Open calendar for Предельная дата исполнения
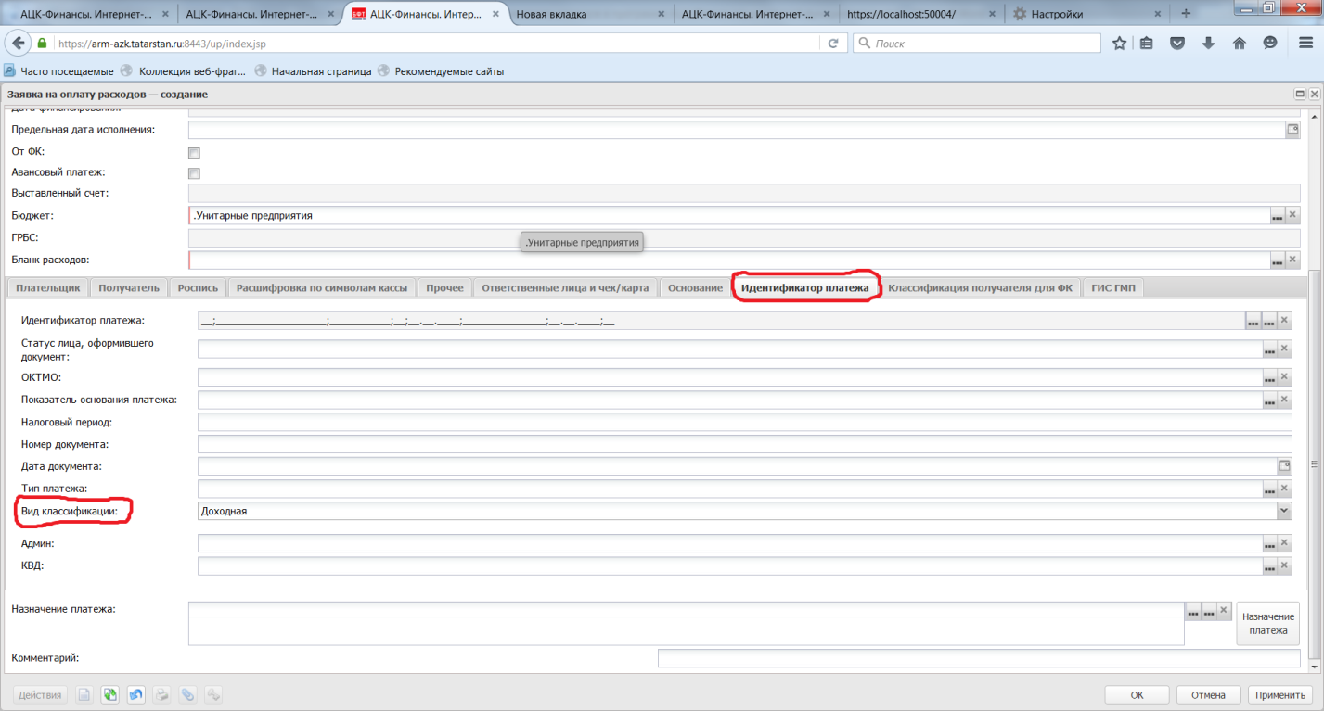This screenshot has width=1324, height=711. point(1292,130)
